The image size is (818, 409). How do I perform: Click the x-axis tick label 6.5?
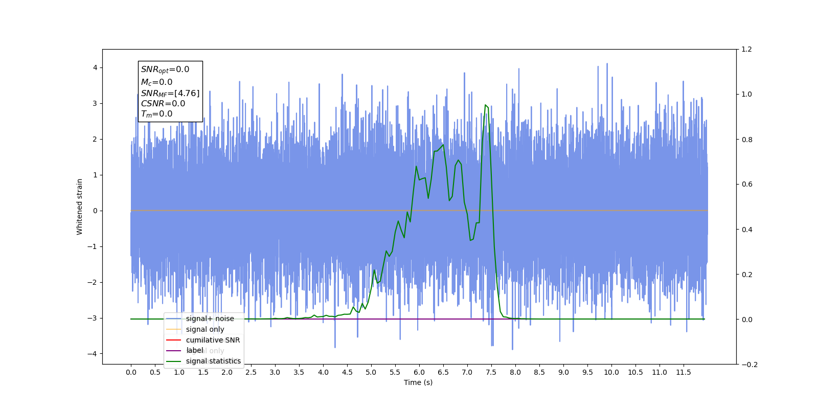pos(443,372)
